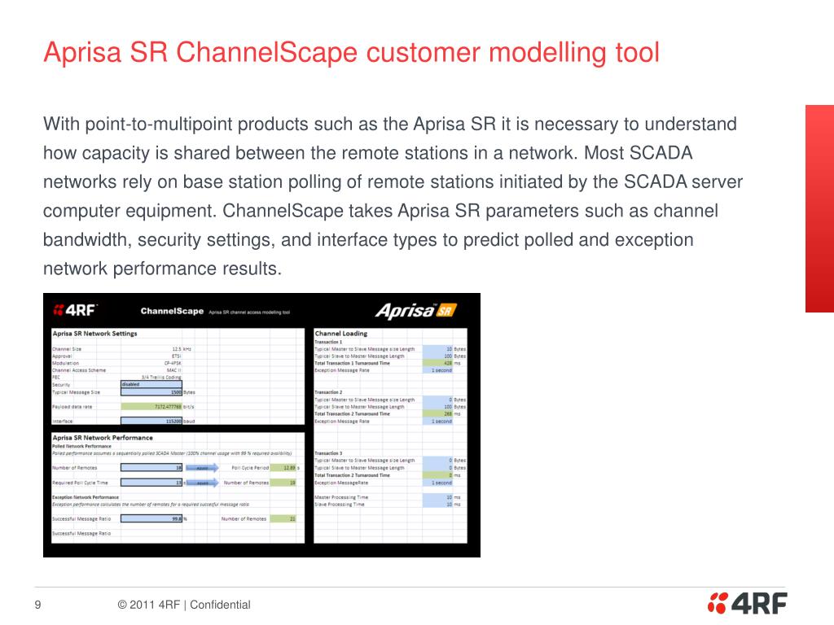Click the Aprisa SR Network Settings heading
This screenshot has width=834, height=625.
tap(94, 334)
